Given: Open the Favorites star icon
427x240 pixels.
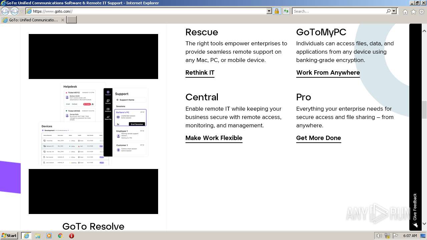Looking at the screenshot, I should [413, 12].
